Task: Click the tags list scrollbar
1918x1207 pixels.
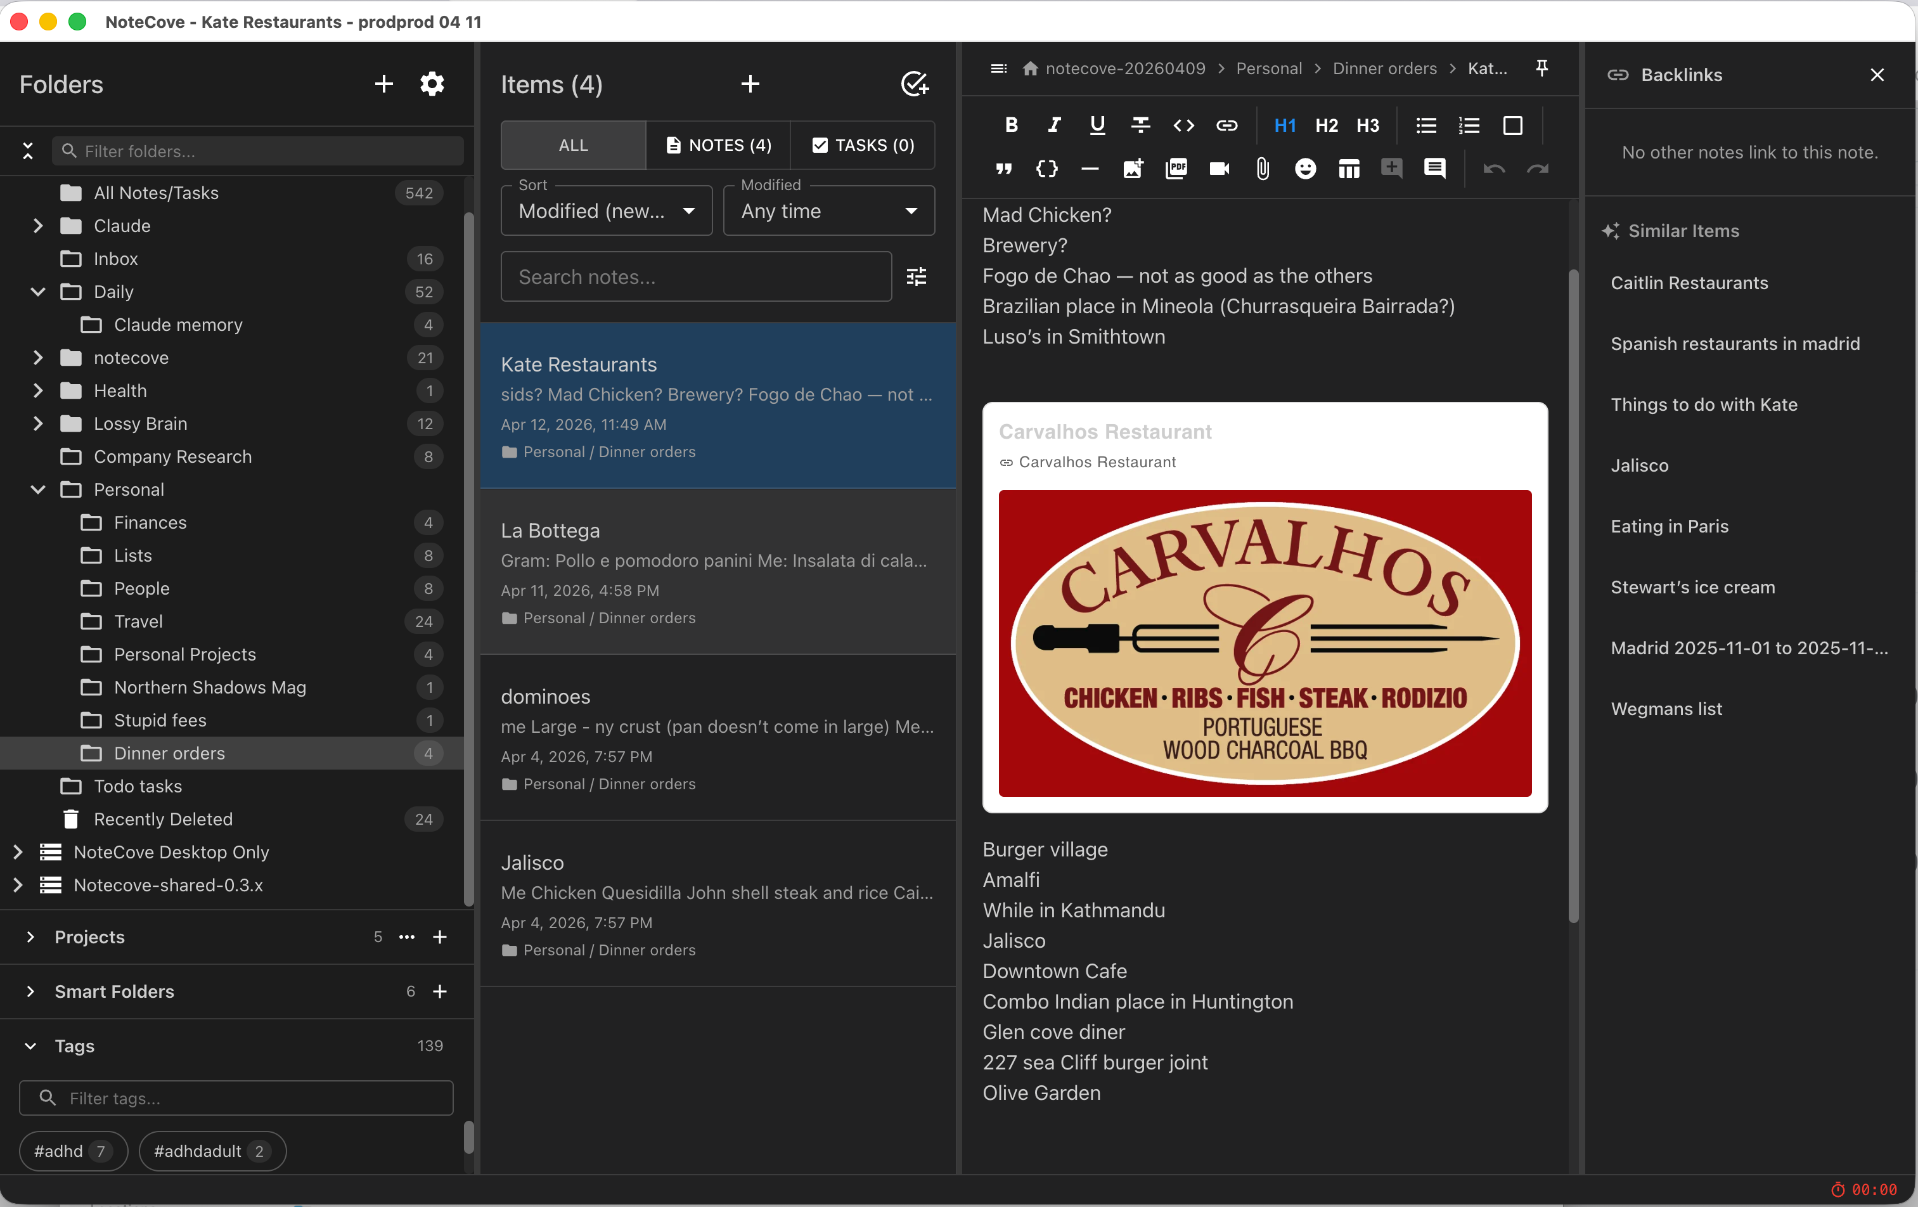Action: pyautogui.click(x=469, y=1137)
